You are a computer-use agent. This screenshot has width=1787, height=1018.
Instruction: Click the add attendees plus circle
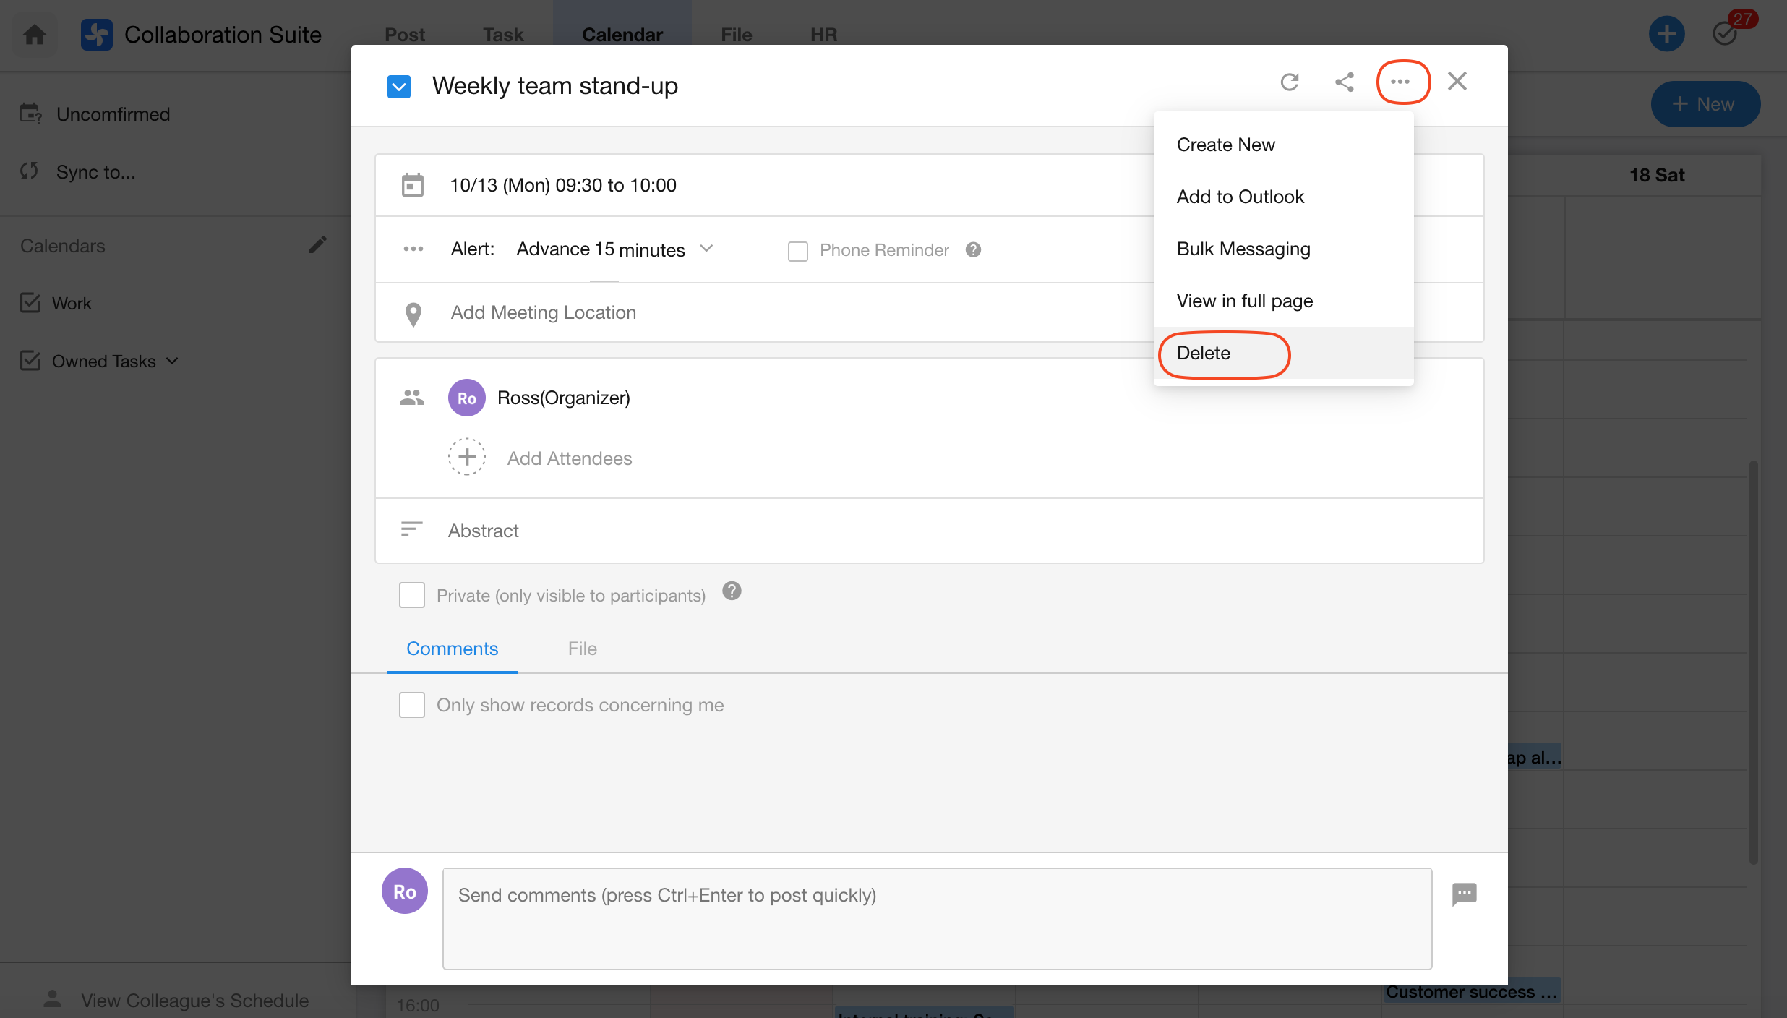[x=467, y=457]
